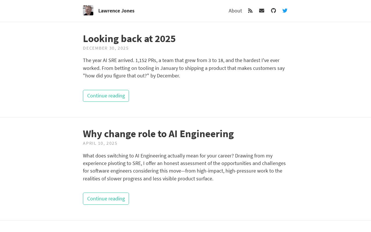Click the author avatar photo
371x232 pixels.
point(88,10)
